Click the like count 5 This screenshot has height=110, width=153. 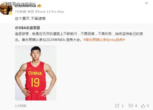tap(148, 106)
